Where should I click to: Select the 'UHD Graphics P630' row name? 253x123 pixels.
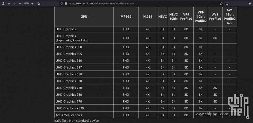(70, 108)
